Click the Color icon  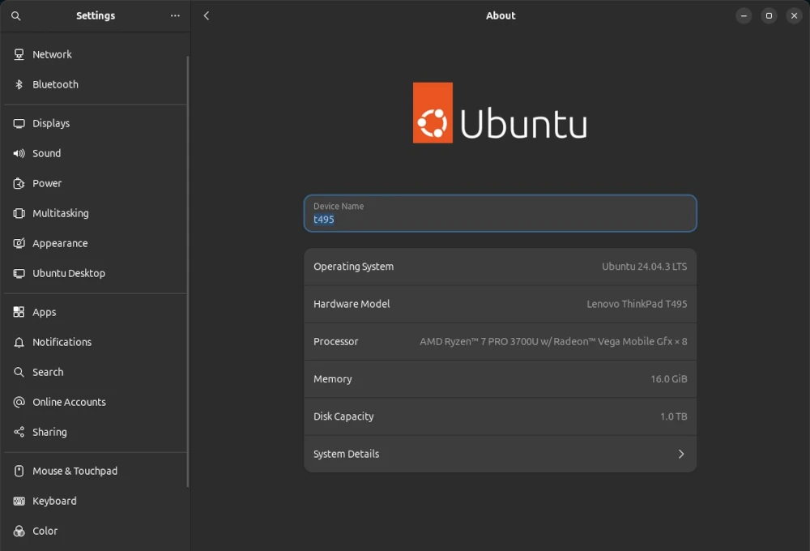[x=19, y=531]
